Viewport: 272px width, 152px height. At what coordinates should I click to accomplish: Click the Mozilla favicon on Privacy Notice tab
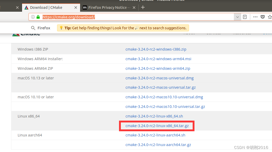click(x=85, y=8)
